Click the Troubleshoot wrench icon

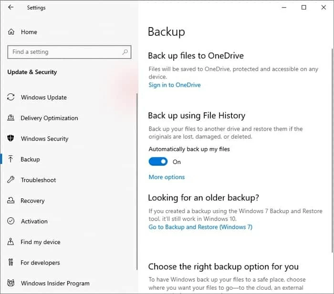click(x=11, y=180)
